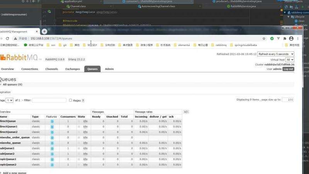Go to the Admin tab
309x174 pixels.
tap(109, 69)
